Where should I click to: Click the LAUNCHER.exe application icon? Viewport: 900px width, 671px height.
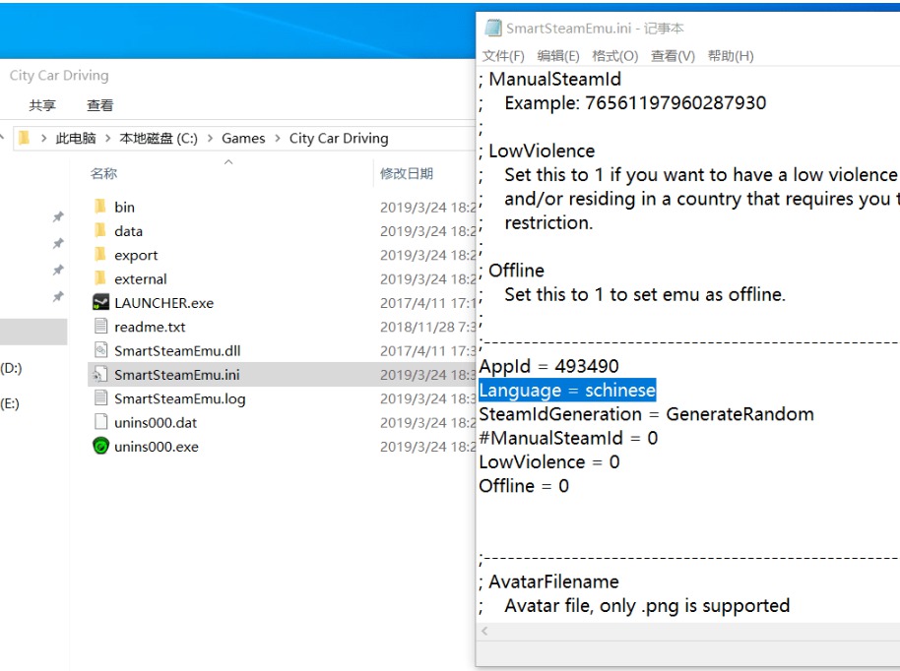point(100,302)
